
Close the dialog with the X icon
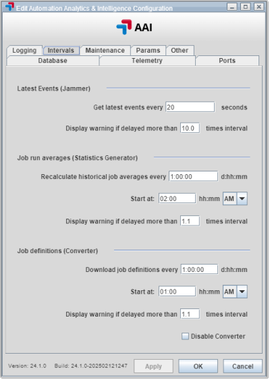click(259, 7)
